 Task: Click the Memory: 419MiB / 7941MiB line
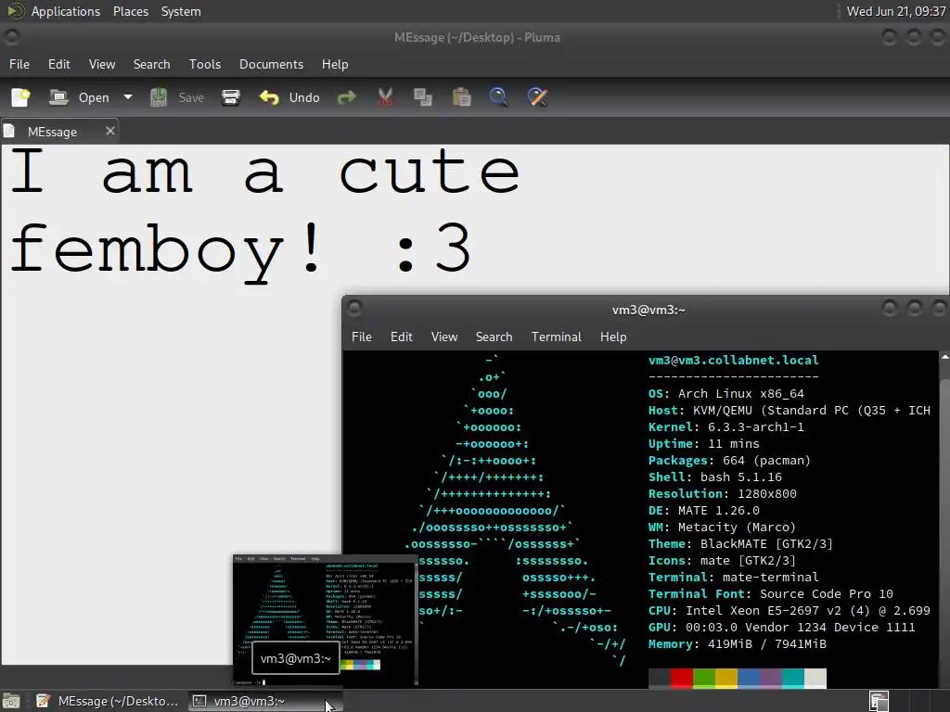(737, 644)
